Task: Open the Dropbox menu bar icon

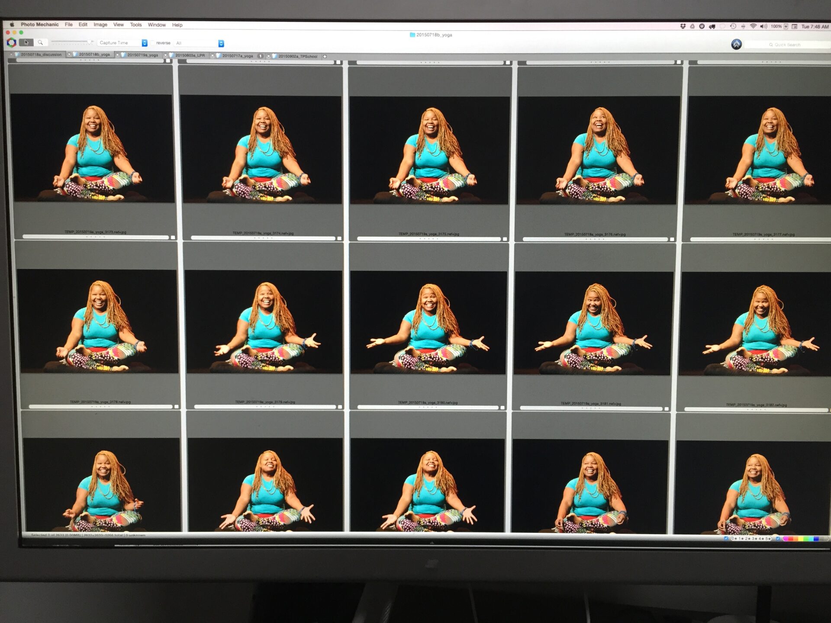Action: pyautogui.click(x=683, y=26)
